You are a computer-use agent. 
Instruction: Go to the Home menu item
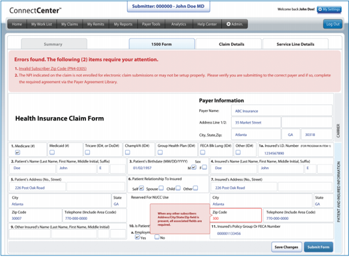pos(17,24)
